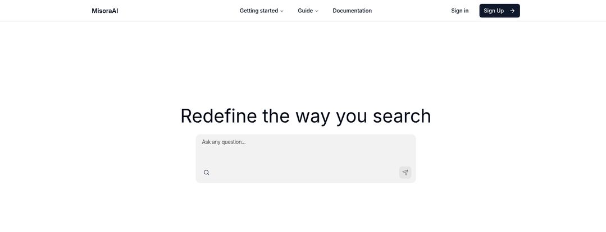Select the search mode icon below the placeholder
Viewport: 606px width, 232px height.
coord(206,173)
